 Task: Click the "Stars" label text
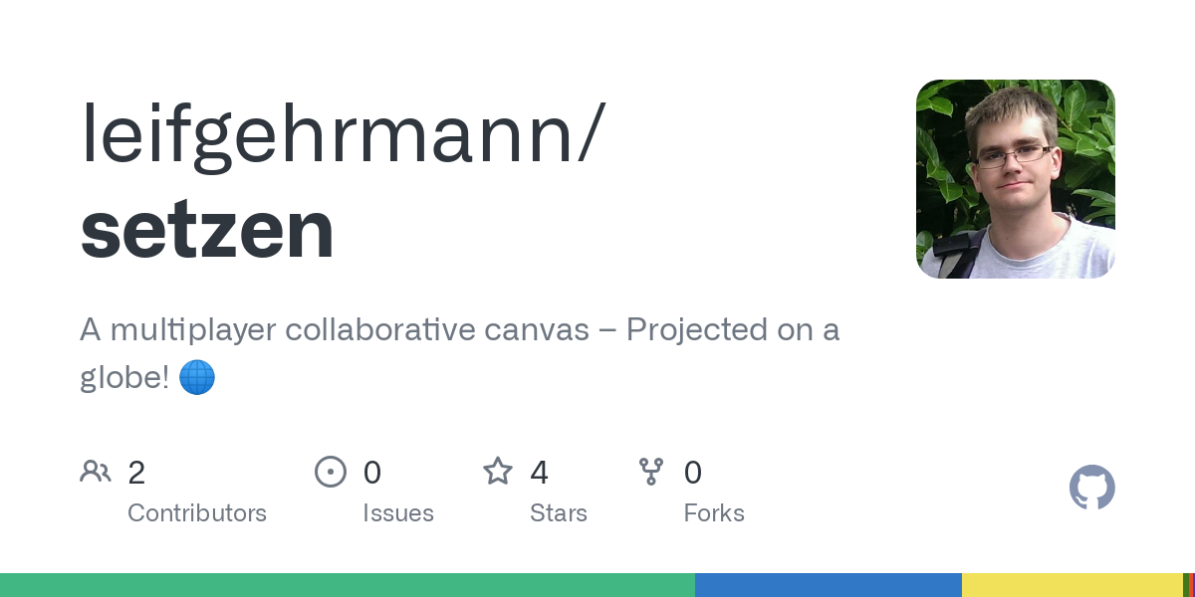pyautogui.click(x=559, y=513)
